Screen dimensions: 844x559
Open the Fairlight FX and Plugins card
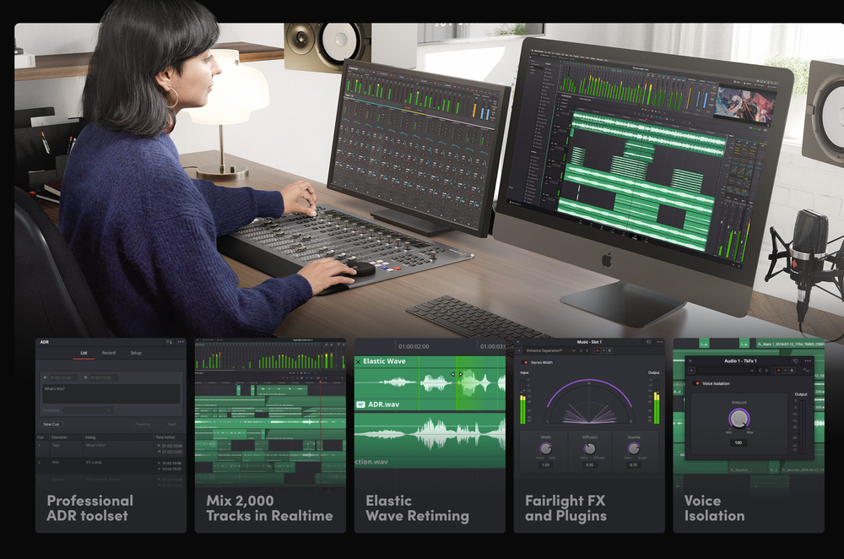coord(589,436)
